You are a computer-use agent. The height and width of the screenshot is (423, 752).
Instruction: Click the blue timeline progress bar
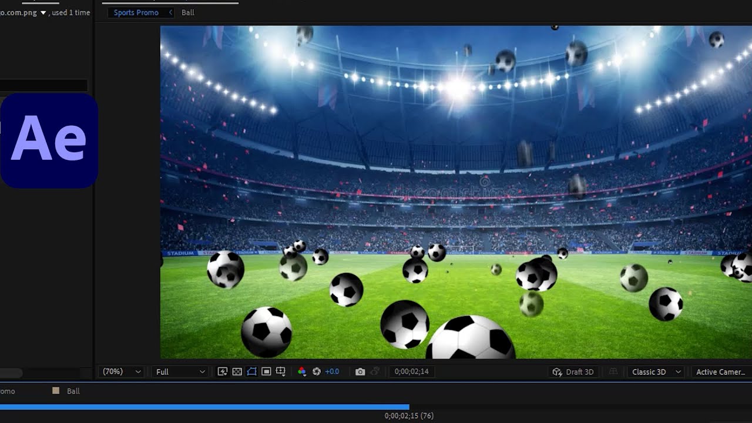pyautogui.click(x=204, y=407)
